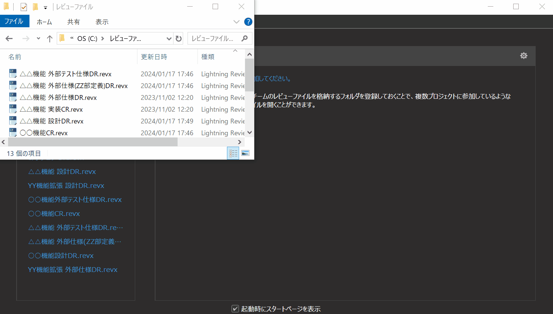Expand the Explorer ribbon with chevron

237,22
